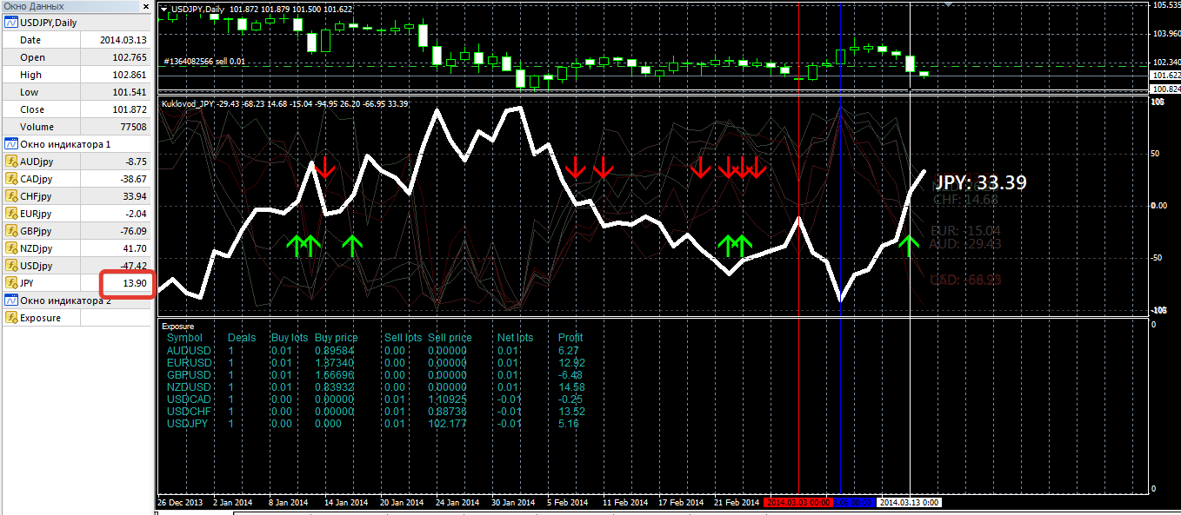Viewport: 1181px width, 515px height.
Task: Click the Date value 2014.03.13
Action: tap(123, 40)
